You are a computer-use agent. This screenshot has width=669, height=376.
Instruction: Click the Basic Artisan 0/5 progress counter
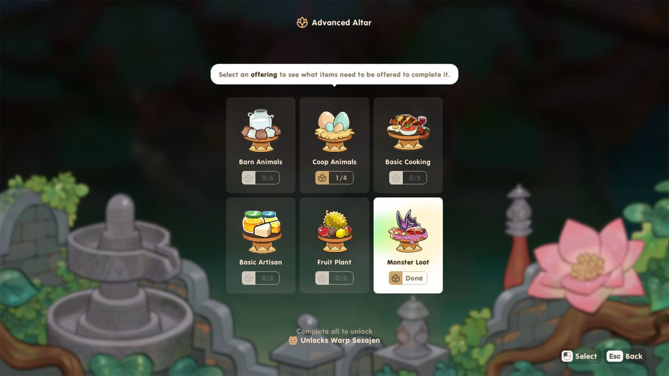click(261, 278)
